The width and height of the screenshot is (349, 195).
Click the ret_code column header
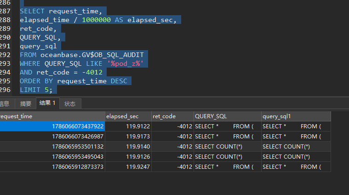click(x=172, y=116)
